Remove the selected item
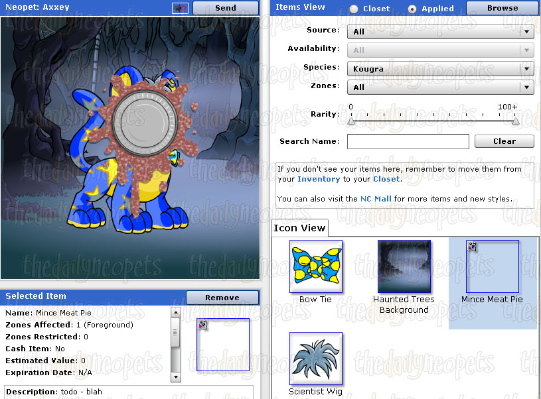 222,298
